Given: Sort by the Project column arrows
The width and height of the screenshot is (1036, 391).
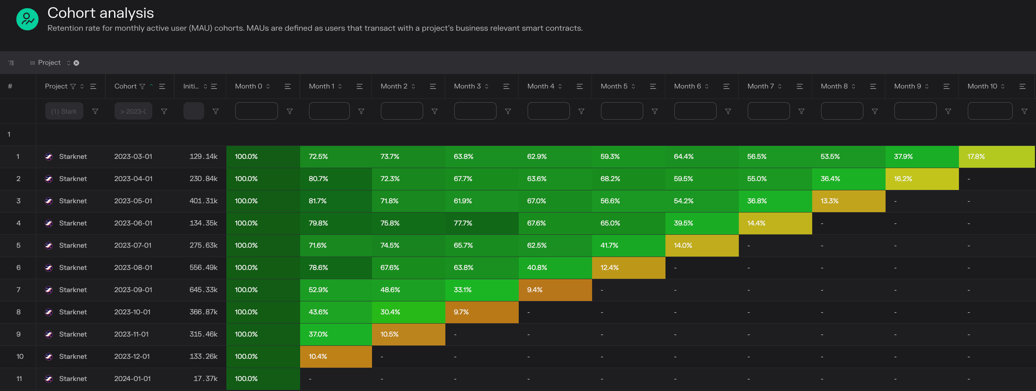Looking at the screenshot, I should [82, 86].
